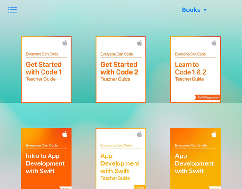The image size is (242, 189).
Task: Open Intro to App Development with Swift book
Action: tap(46, 158)
